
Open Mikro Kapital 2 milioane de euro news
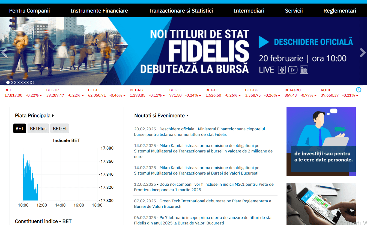tap(203, 151)
